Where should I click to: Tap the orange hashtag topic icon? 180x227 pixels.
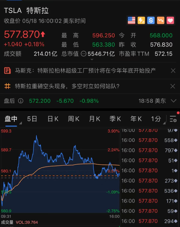[x=7, y=86]
